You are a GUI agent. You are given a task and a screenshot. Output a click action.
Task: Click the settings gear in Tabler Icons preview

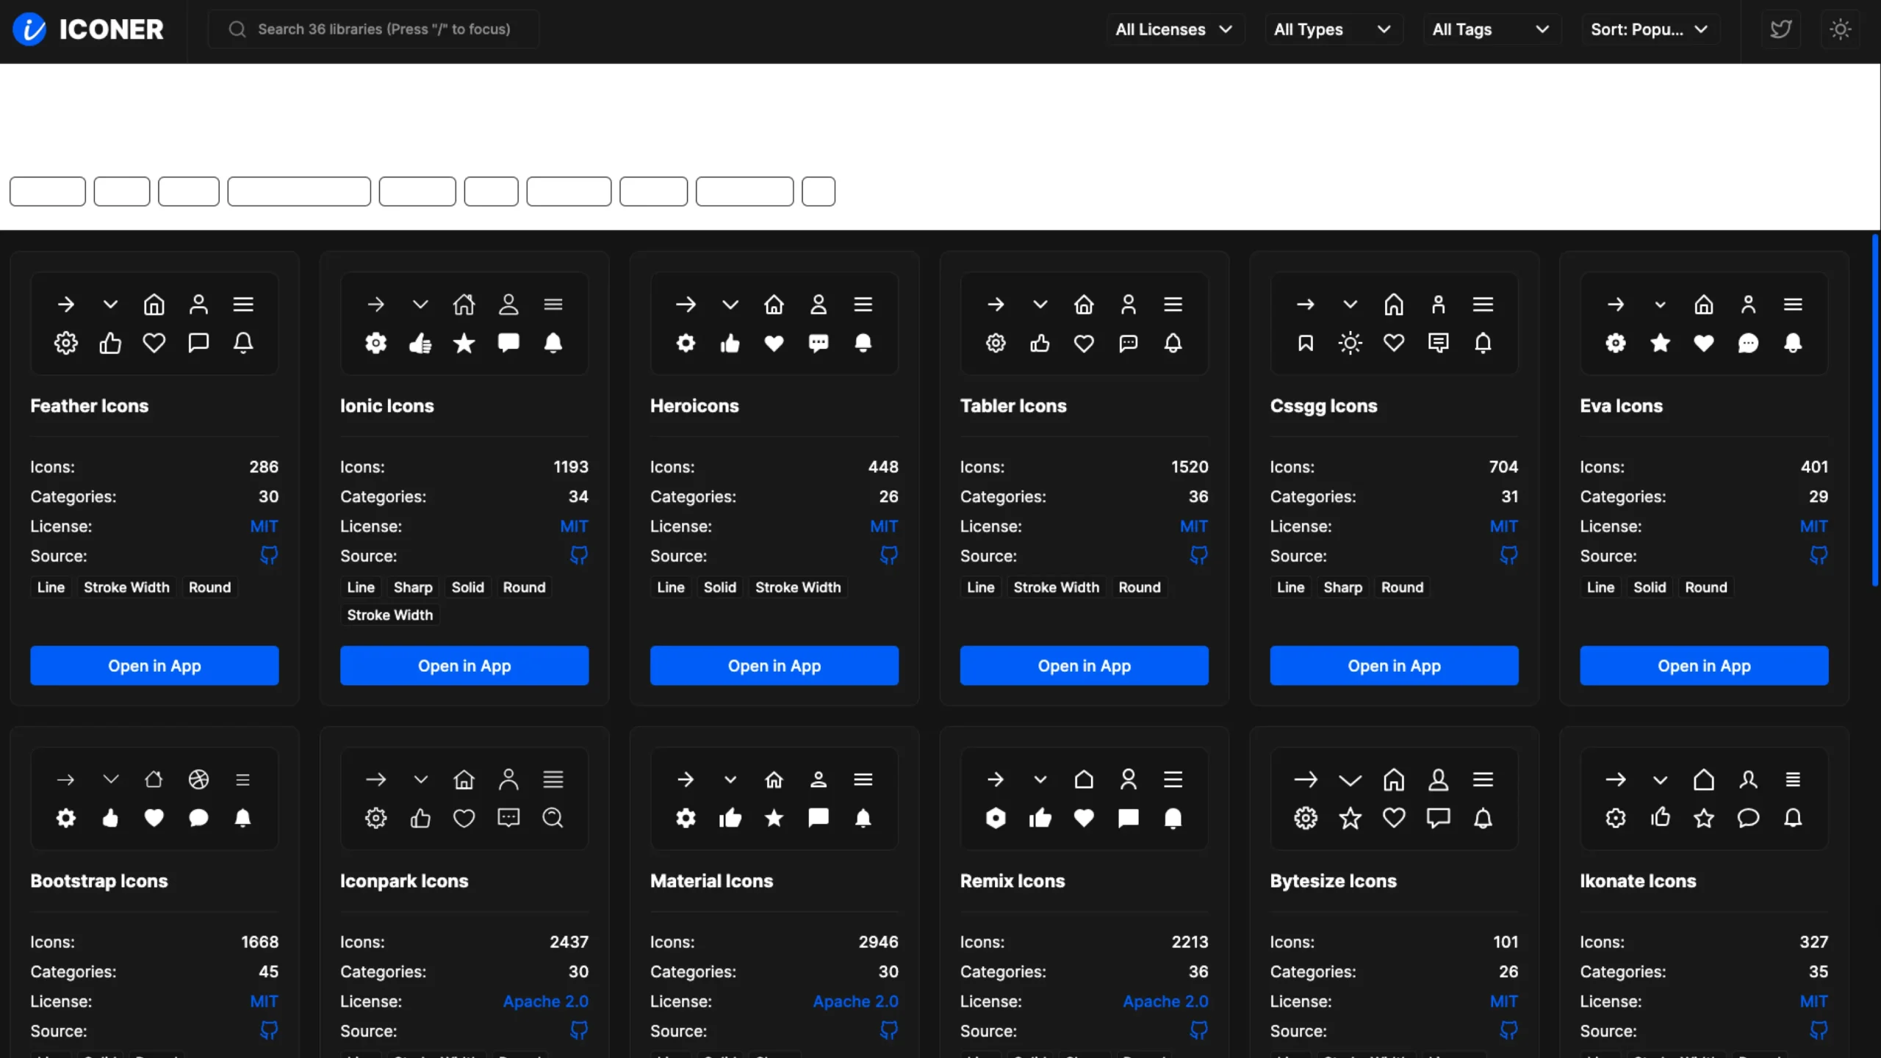pos(995,343)
